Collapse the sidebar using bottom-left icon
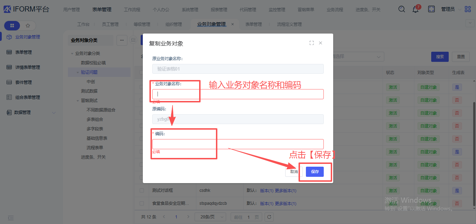 pos(11,218)
